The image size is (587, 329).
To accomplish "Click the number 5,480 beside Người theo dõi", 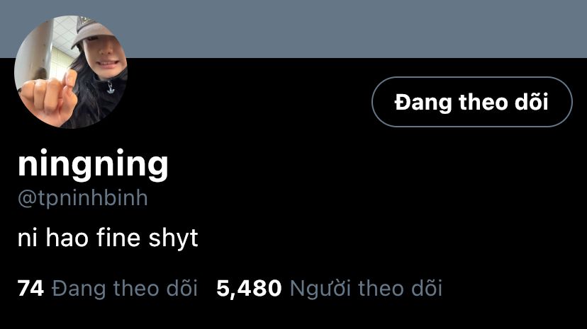I will coord(249,288).
